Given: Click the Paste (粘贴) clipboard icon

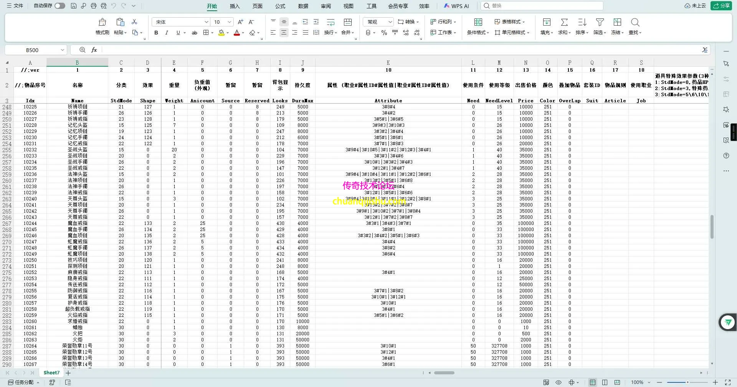Looking at the screenshot, I should [120, 22].
